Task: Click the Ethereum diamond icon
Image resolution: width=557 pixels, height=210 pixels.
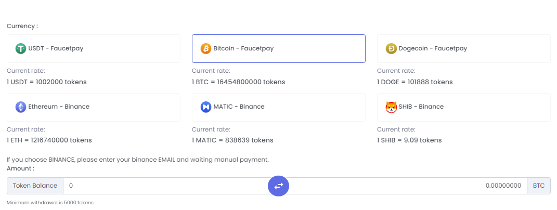Action: tap(21, 107)
